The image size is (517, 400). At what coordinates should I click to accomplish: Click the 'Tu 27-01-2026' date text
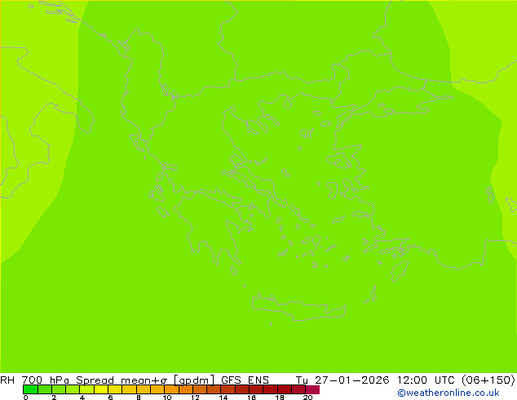[x=342, y=380]
